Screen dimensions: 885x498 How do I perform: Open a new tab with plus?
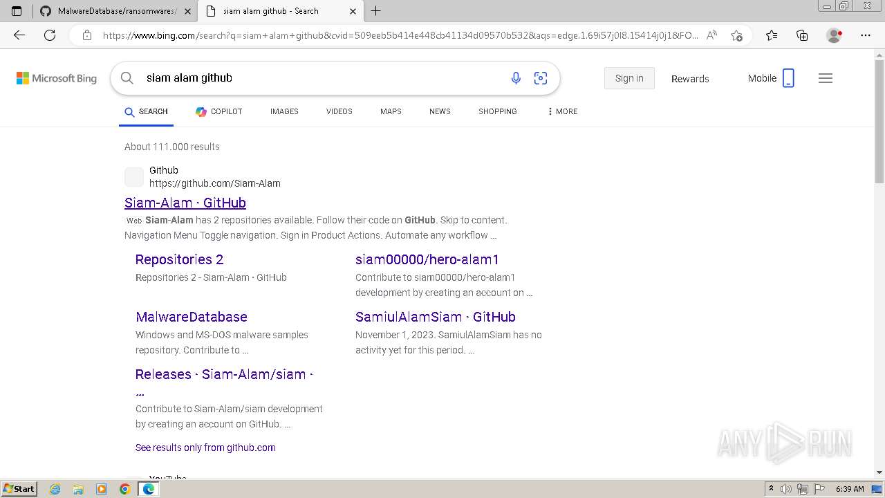[x=376, y=11]
